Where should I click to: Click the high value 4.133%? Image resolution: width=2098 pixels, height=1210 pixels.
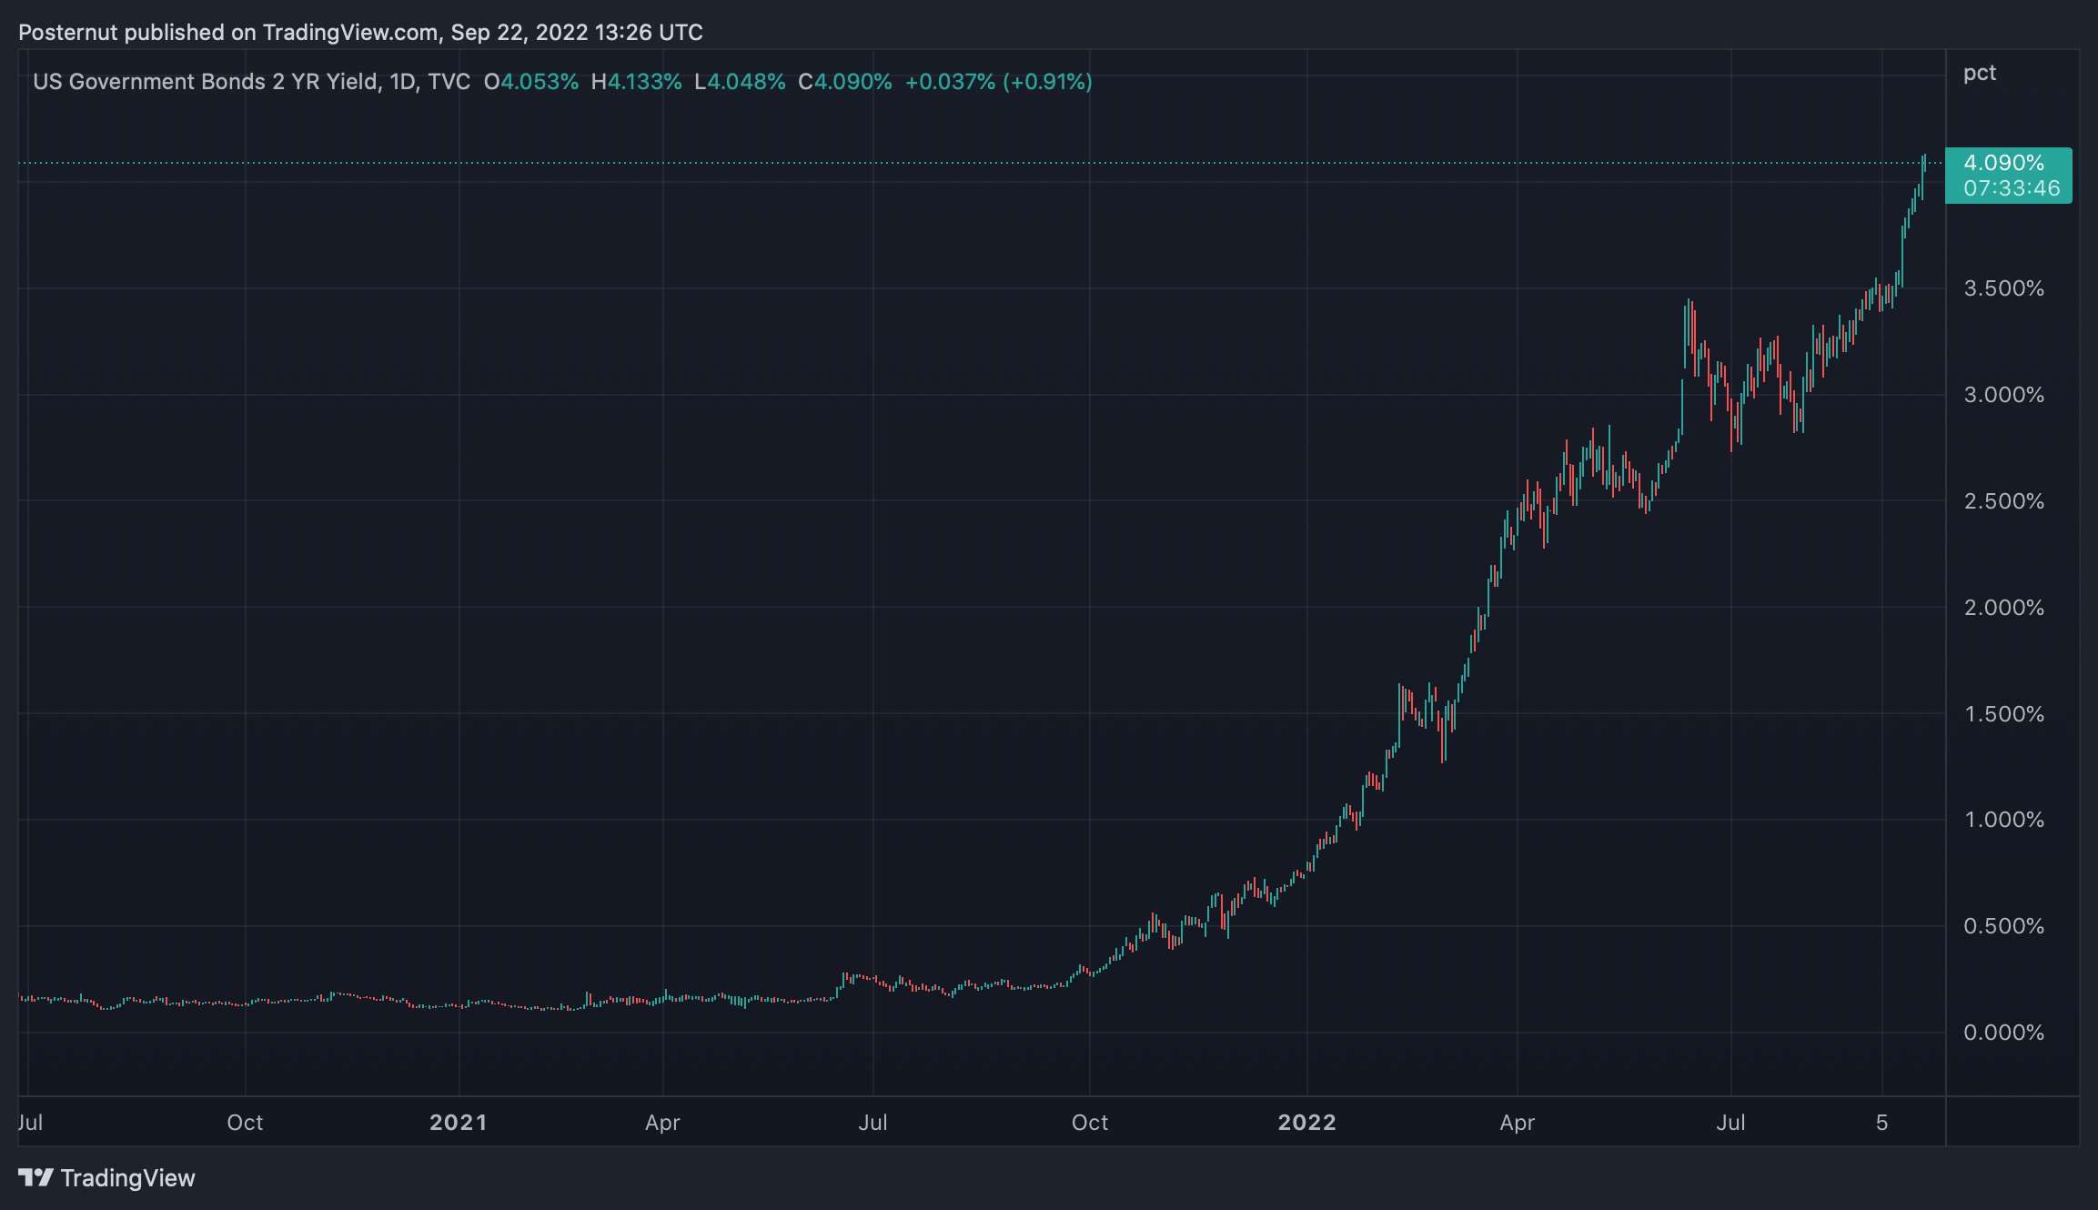pos(643,82)
